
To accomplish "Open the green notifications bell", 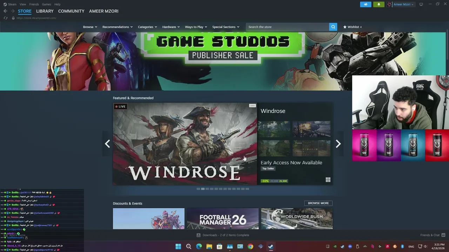I will pos(379,4).
